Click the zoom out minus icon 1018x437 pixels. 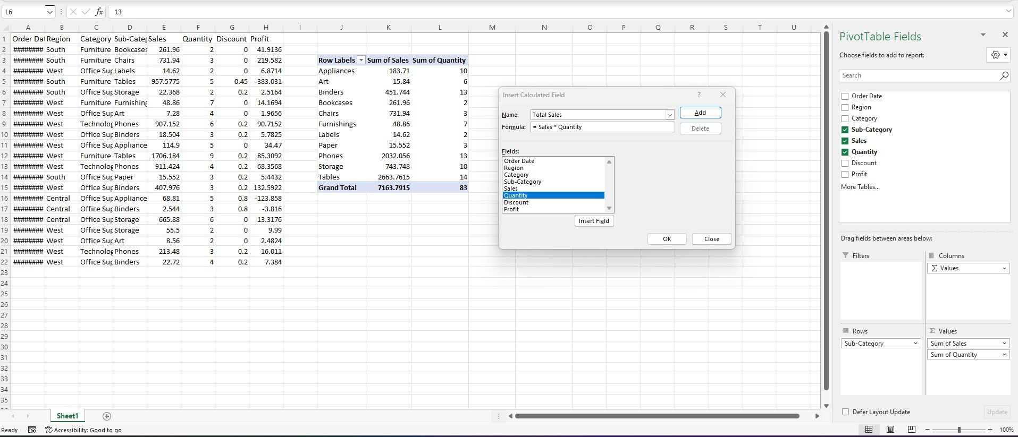click(928, 430)
